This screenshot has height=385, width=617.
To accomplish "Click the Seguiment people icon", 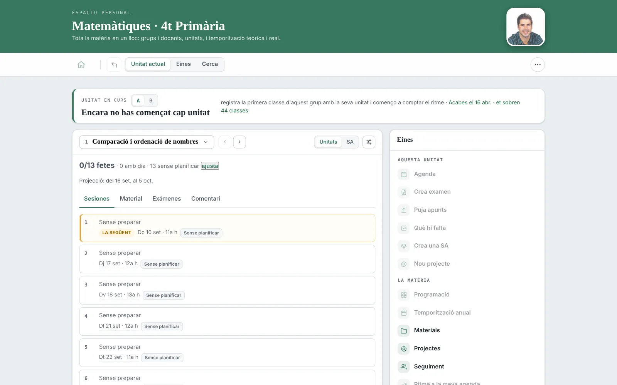I will [x=404, y=367].
